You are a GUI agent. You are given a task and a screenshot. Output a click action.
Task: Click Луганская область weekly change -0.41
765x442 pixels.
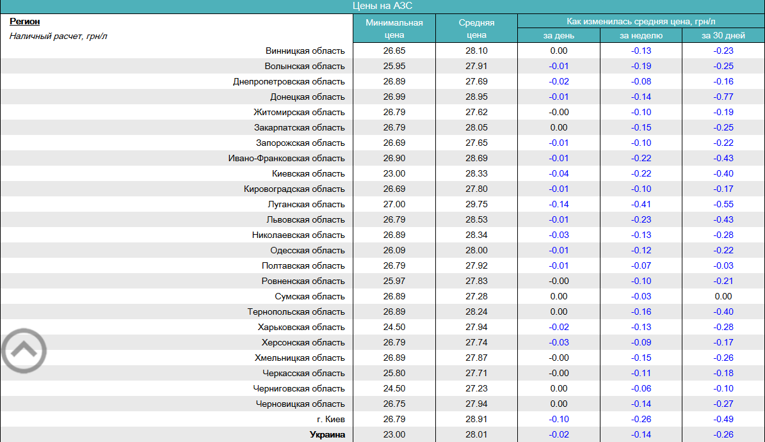click(x=641, y=204)
